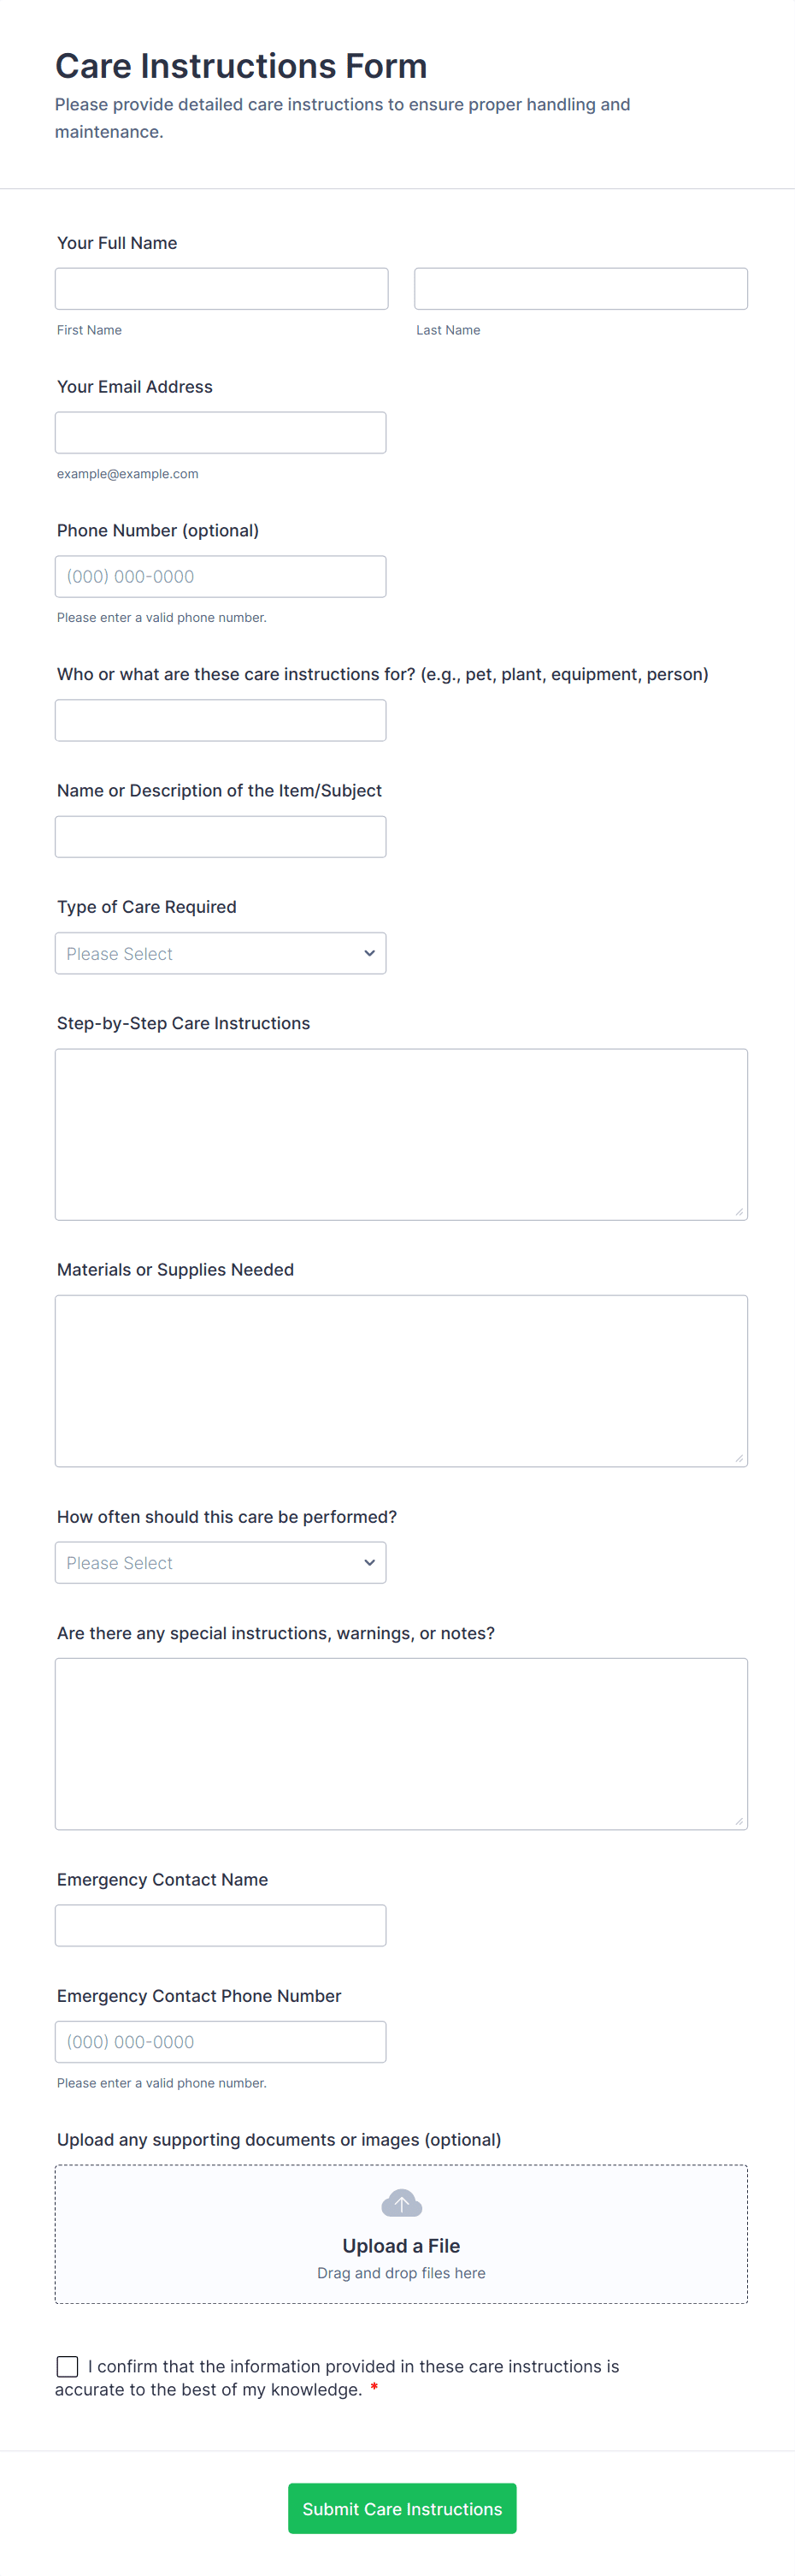Click the care instructions subject type field
This screenshot has width=795, height=2576.
coord(220,720)
